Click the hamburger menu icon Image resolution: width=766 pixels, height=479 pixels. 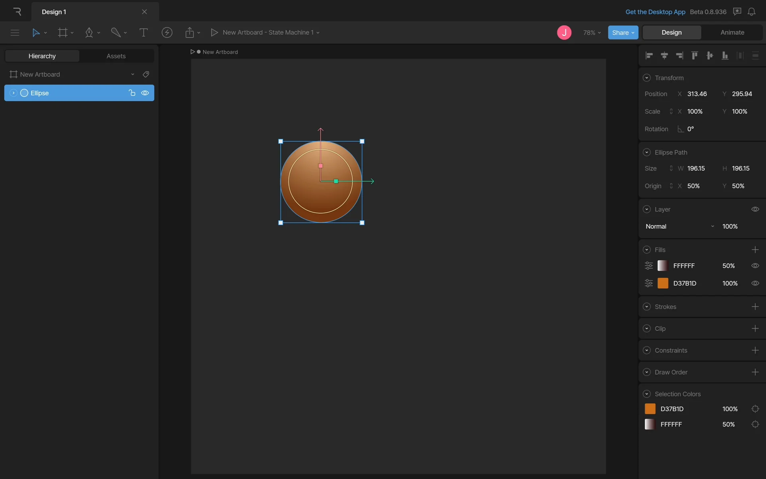[15, 33]
